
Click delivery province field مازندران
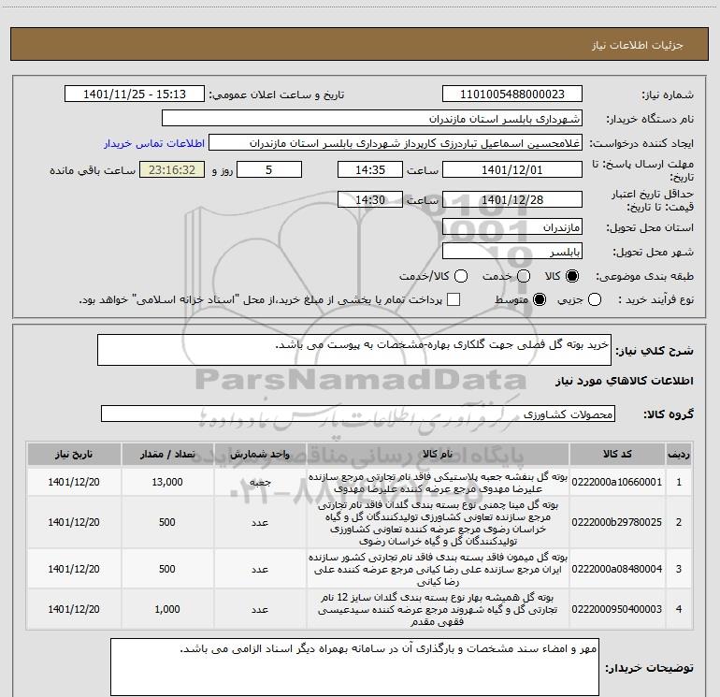512,226
